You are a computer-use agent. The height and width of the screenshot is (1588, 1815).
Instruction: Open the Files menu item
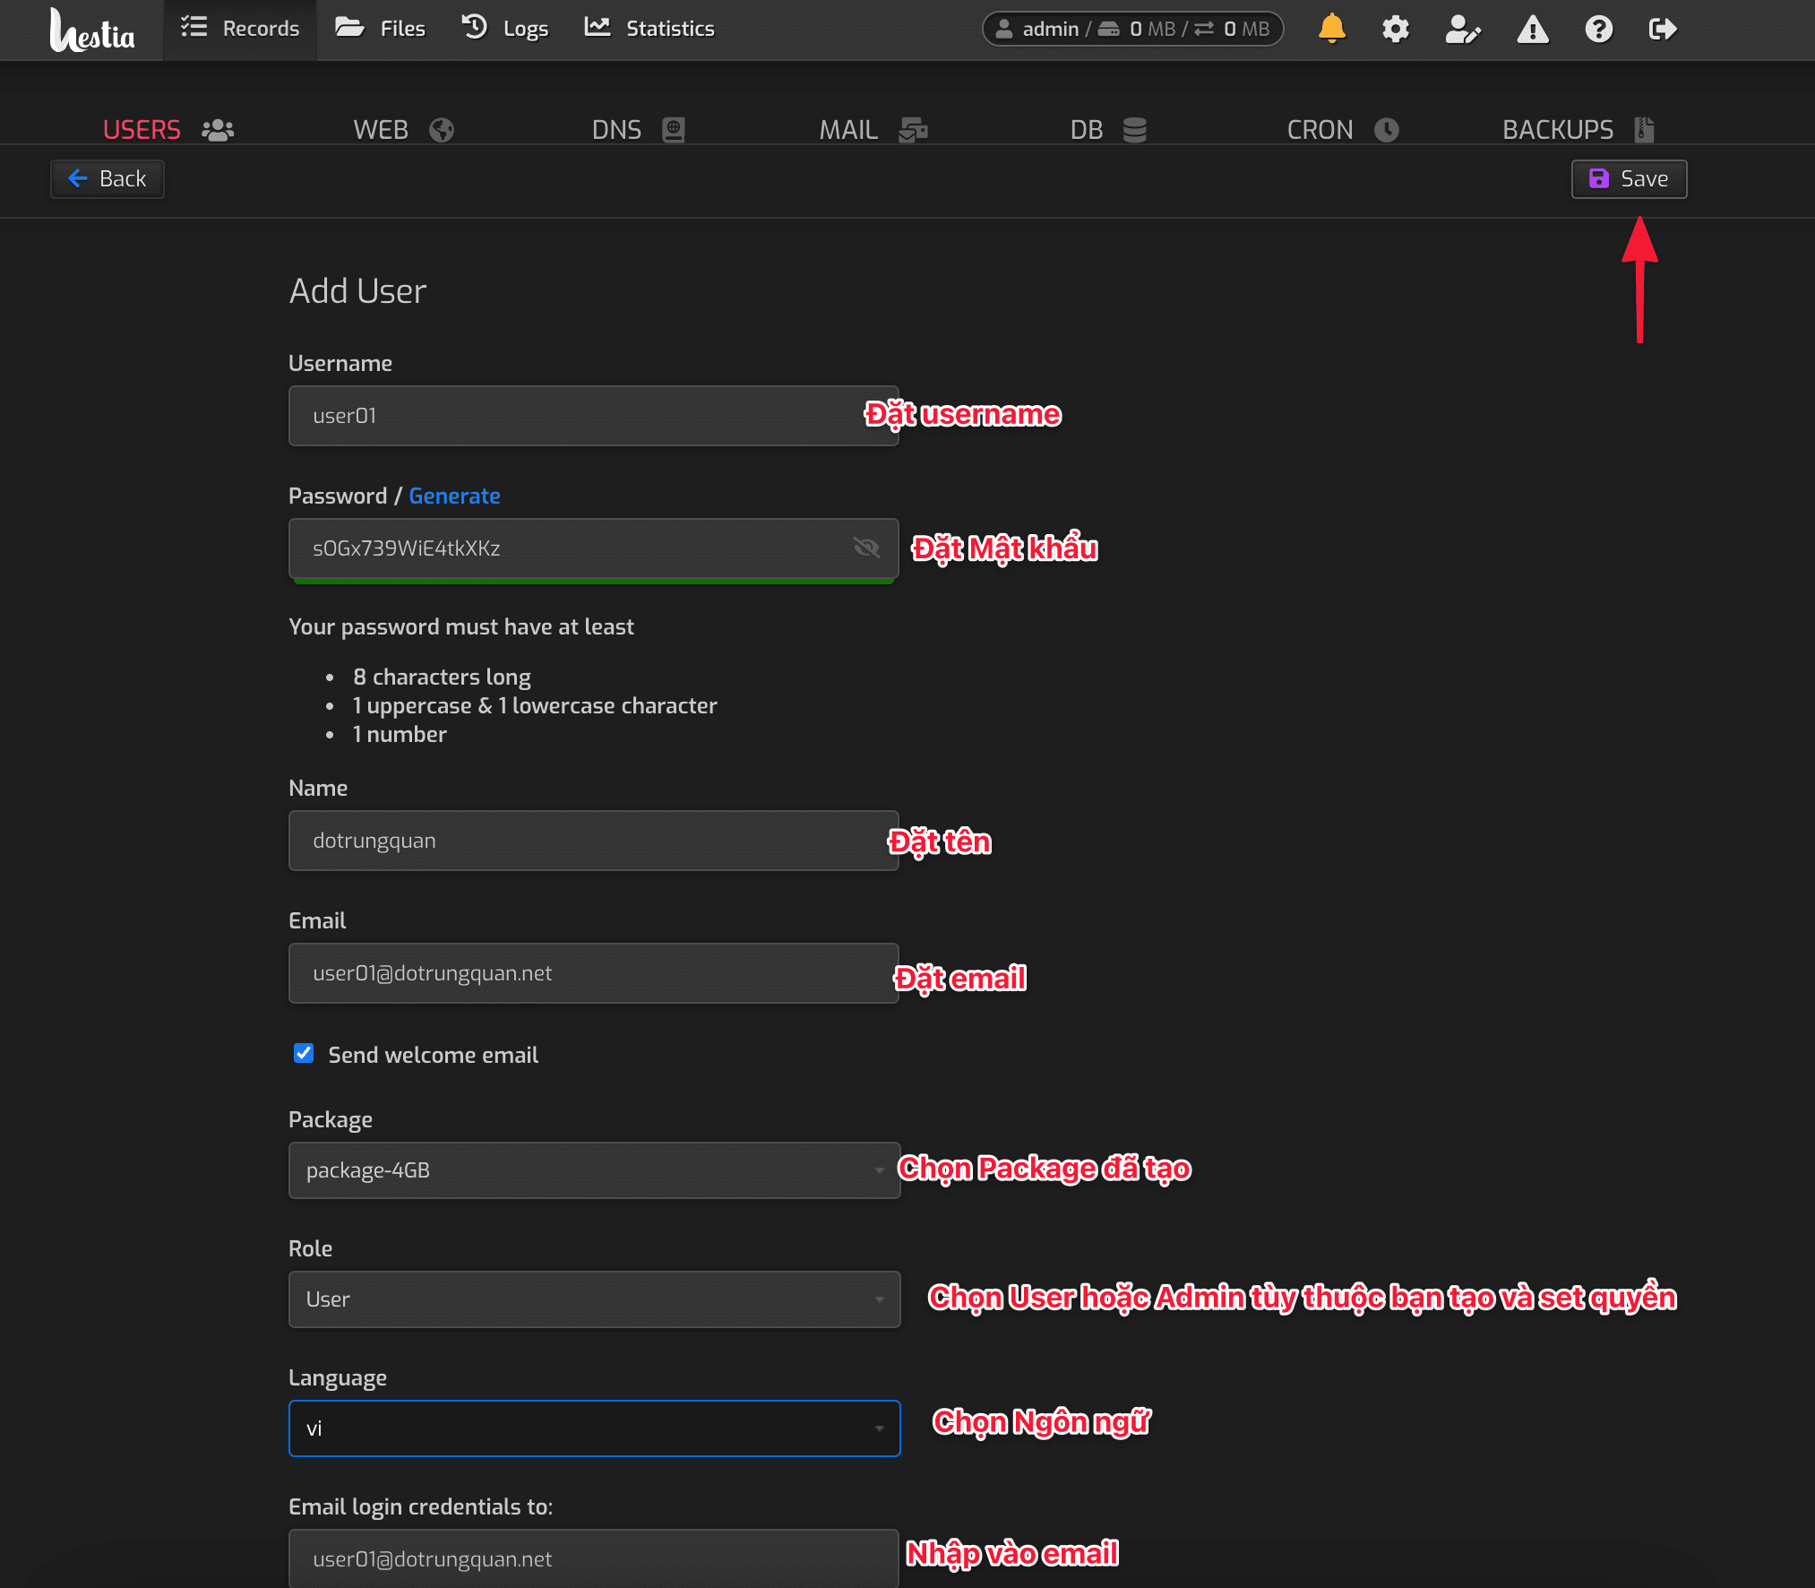(381, 29)
